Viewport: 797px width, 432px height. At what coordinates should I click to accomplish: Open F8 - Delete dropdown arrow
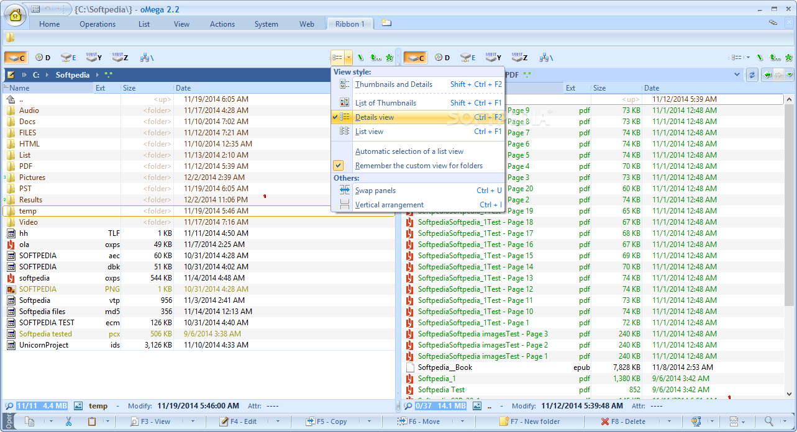click(668, 421)
